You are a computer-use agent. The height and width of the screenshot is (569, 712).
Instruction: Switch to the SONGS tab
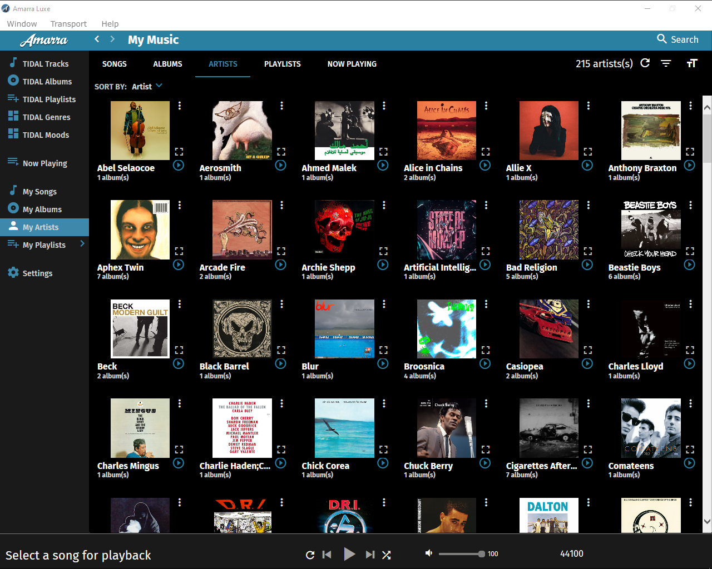click(x=115, y=64)
